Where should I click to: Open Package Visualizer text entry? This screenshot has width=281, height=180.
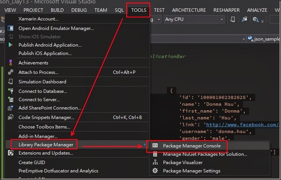tap(183, 163)
